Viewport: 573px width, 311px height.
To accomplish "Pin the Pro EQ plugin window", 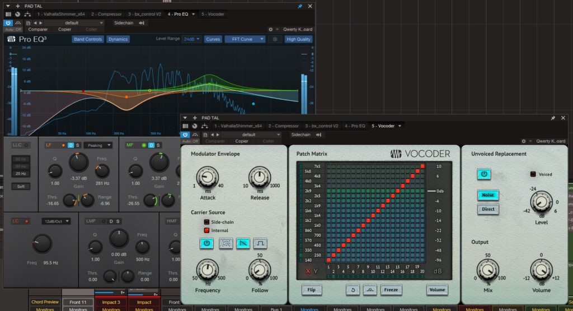I will 300,6.
